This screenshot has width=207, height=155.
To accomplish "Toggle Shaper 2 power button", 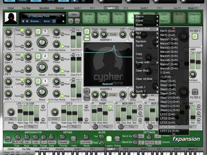I will point(87,91).
